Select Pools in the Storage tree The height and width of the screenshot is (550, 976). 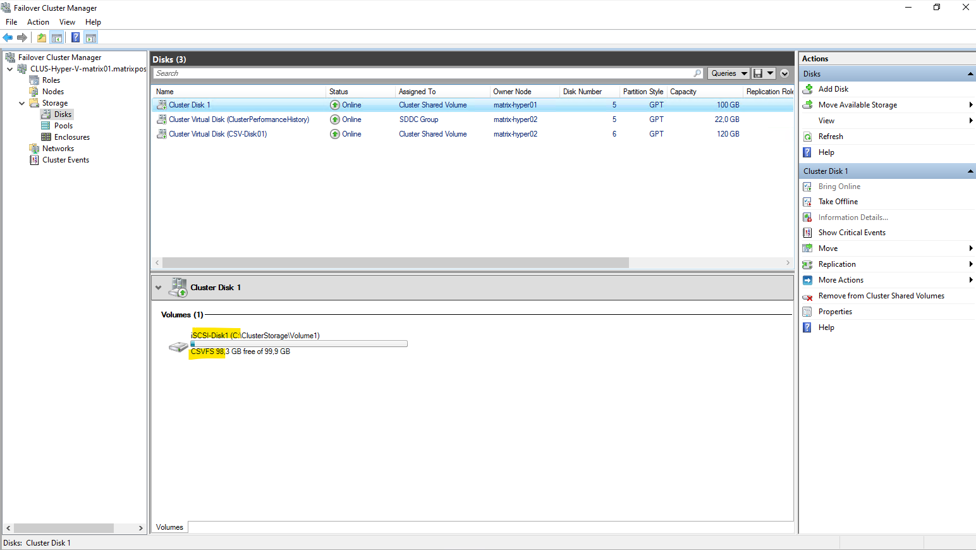point(63,126)
